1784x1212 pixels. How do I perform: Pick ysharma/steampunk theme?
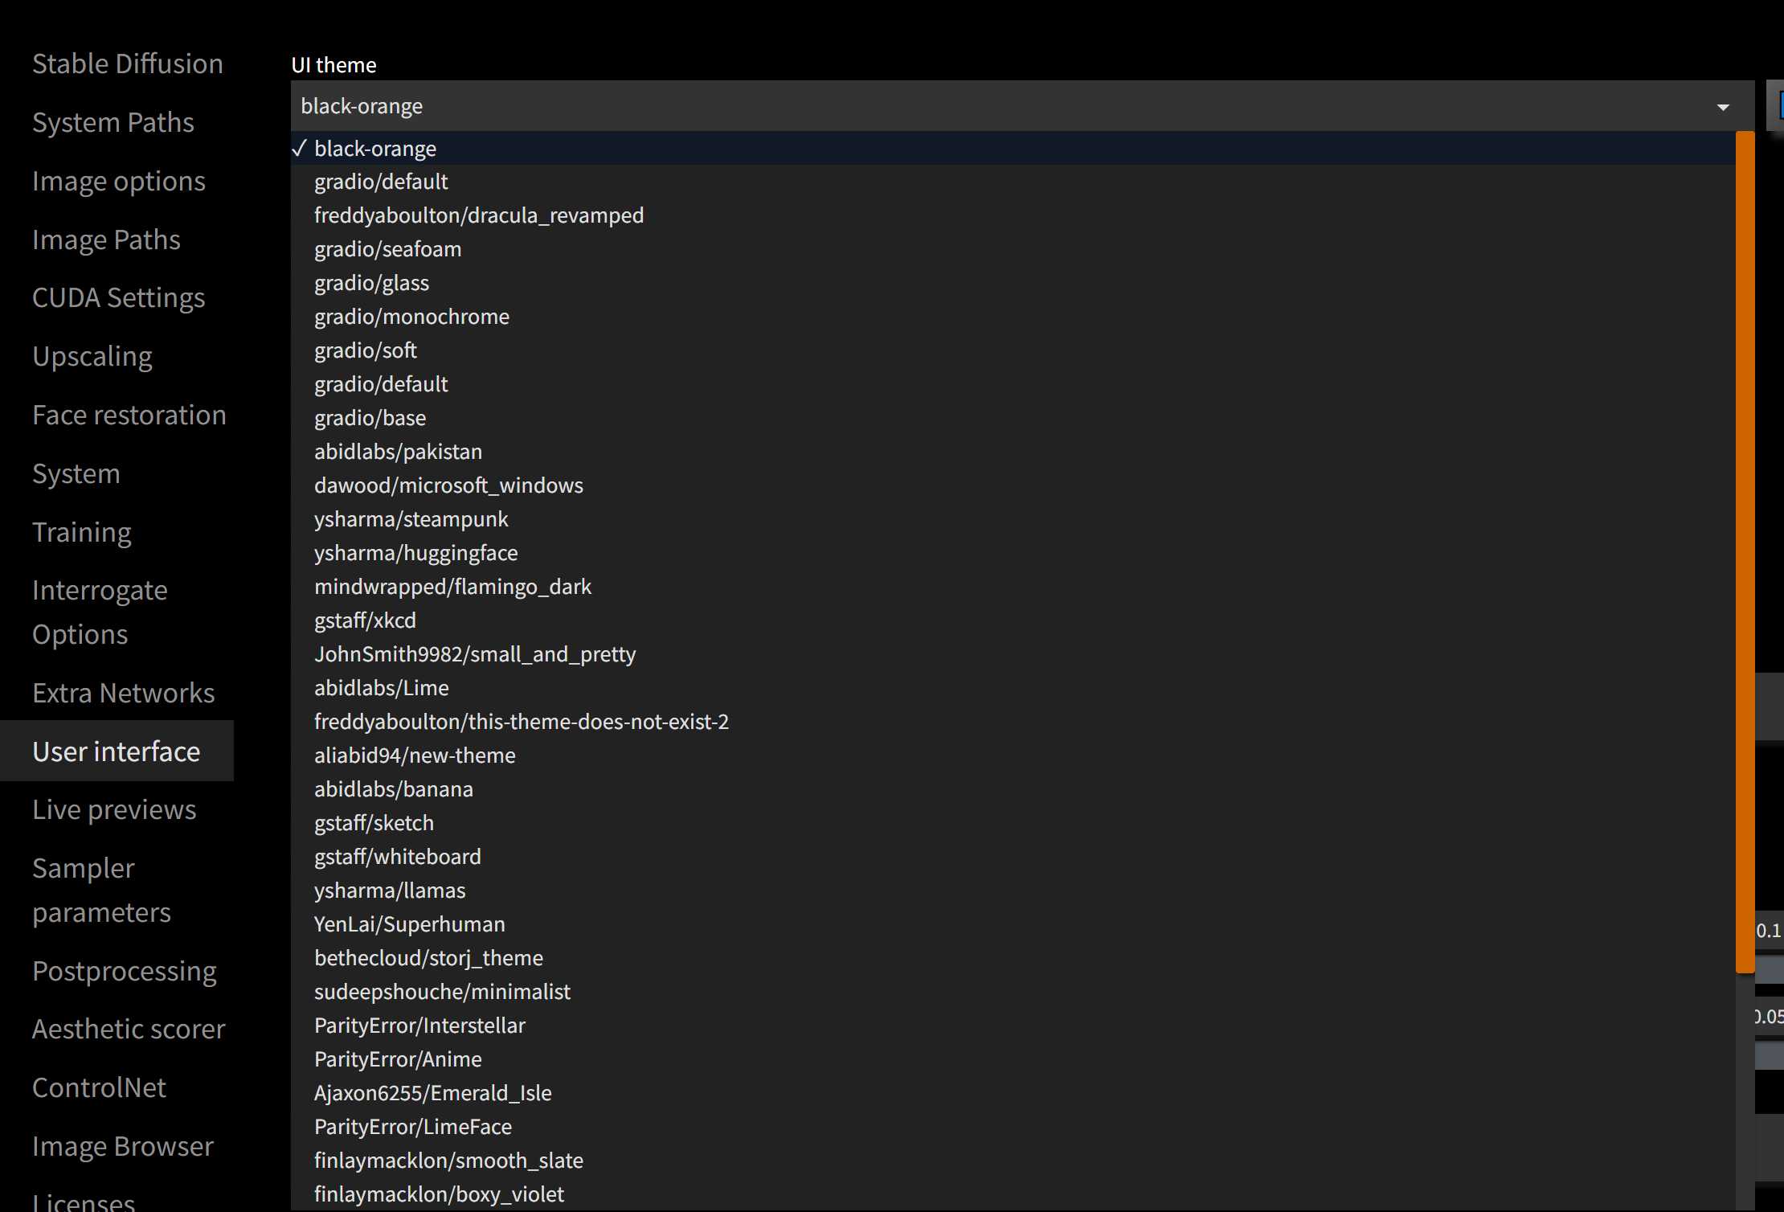(1013, 520)
